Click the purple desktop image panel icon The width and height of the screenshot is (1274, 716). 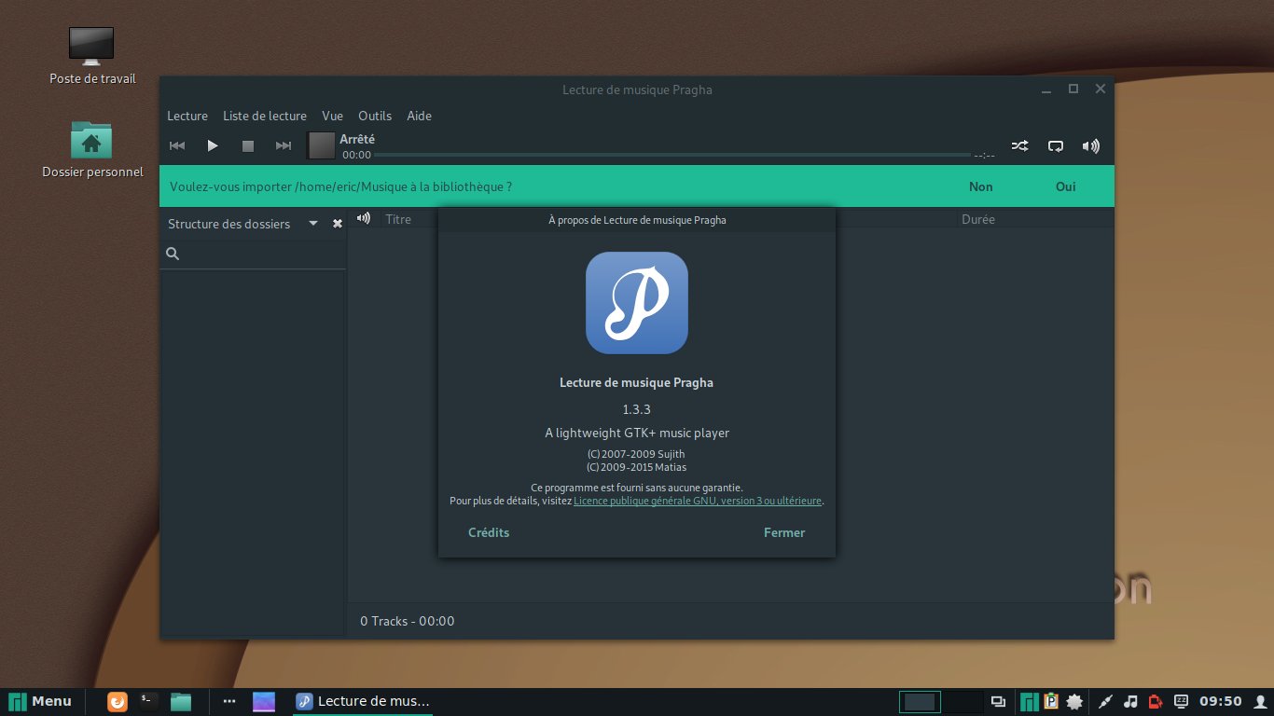pos(264,701)
